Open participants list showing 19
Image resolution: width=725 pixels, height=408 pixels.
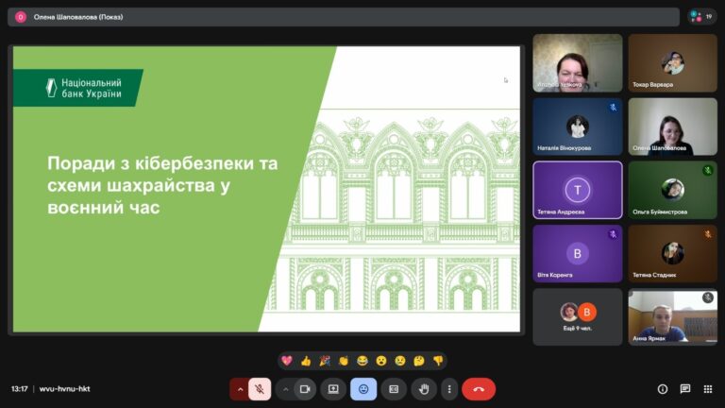pyautogui.click(x=701, y=17)
